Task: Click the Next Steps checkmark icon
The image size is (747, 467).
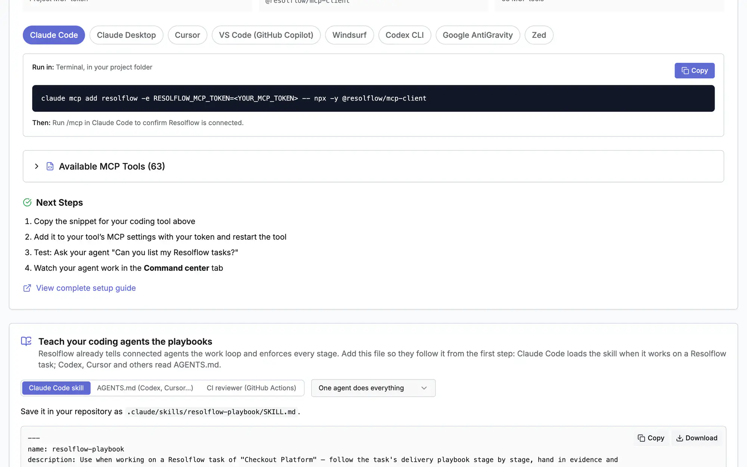Action: (27, 202)
